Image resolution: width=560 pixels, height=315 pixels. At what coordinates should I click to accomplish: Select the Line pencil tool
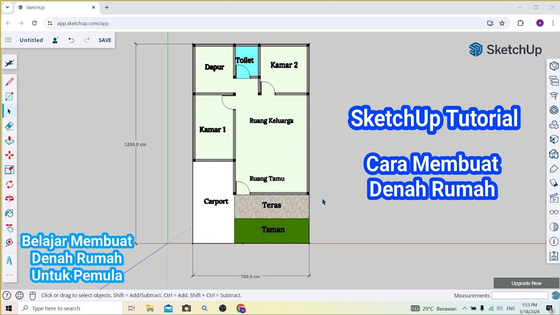[9, 82]
